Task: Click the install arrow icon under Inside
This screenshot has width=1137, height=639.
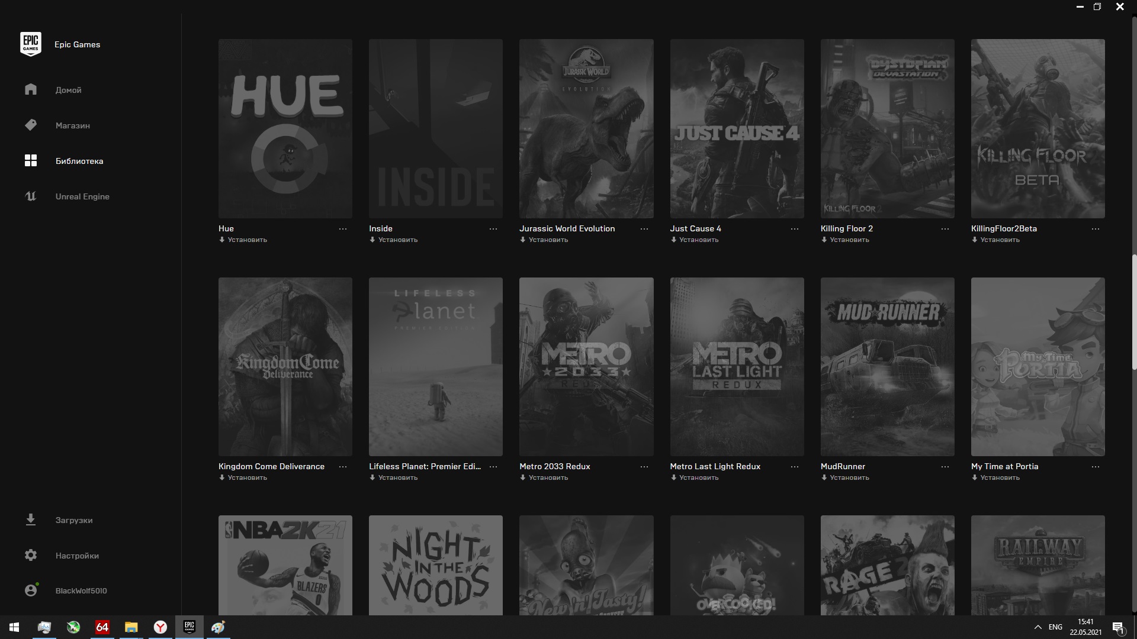Action: coord(372,240)
